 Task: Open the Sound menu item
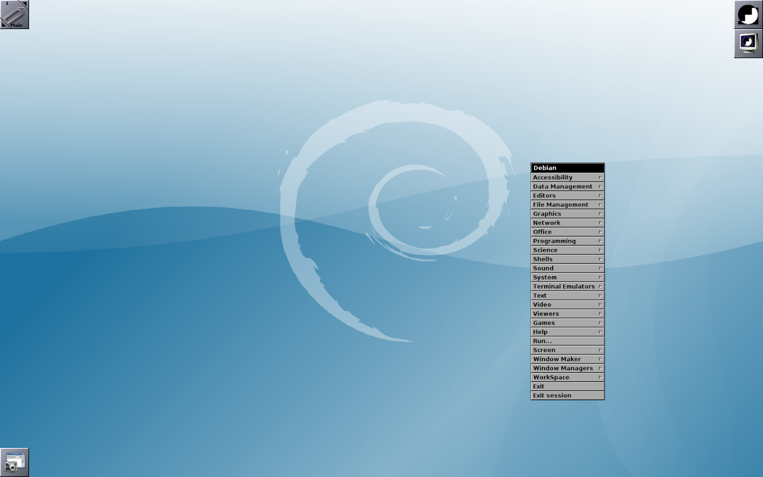[x=563, y=268]
